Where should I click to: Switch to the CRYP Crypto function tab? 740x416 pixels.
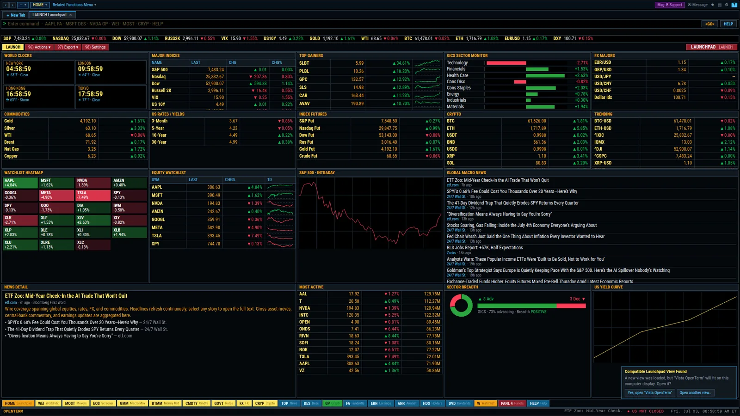(265, 404)
